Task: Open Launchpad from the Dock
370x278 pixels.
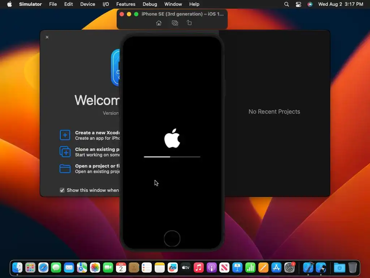Action: [x=30, y=268]
